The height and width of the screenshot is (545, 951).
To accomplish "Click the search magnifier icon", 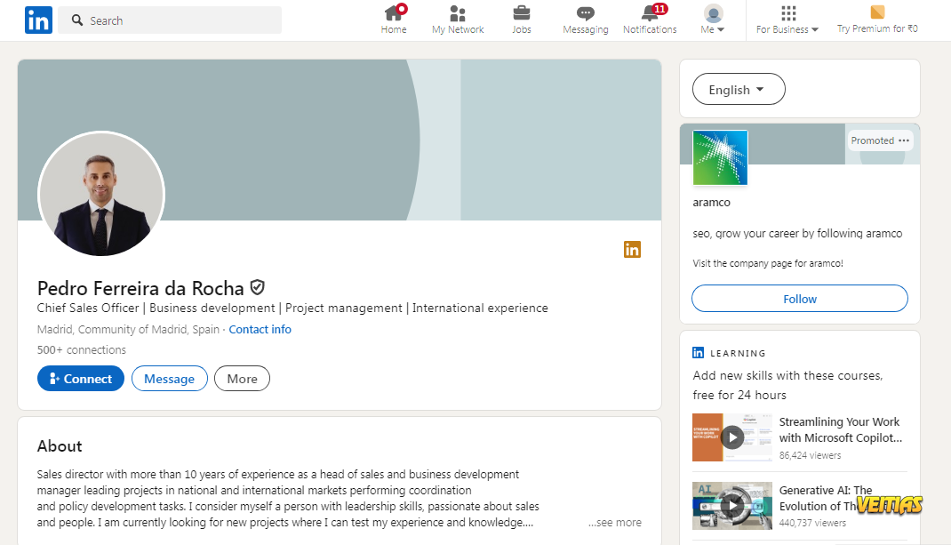I will [x=77, y=20].
